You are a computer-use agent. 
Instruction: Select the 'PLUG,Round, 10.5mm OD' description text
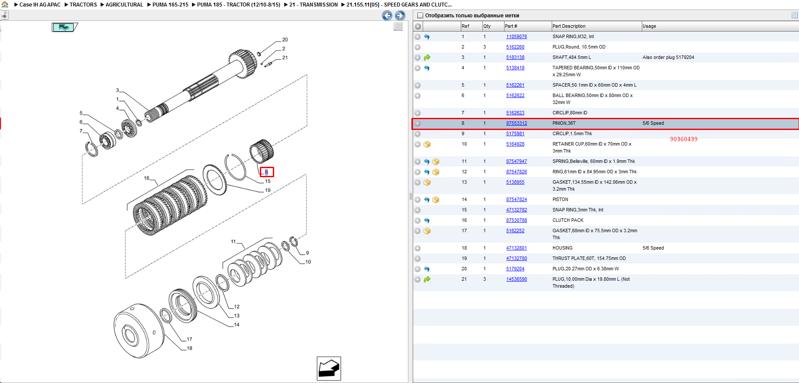[x=579, y=47]
